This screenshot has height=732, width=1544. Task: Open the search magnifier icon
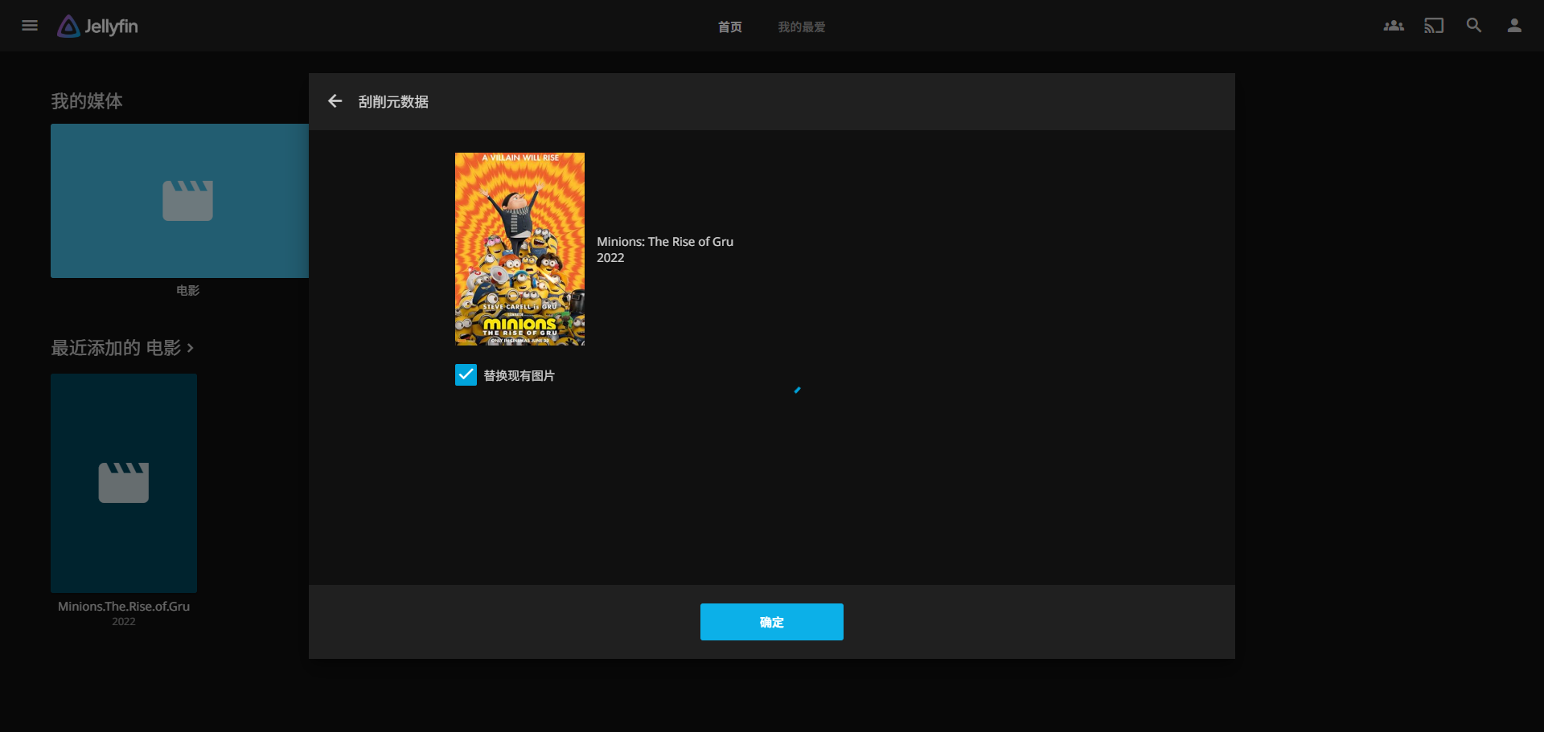pyautogui.click(x=1473, y=26)
